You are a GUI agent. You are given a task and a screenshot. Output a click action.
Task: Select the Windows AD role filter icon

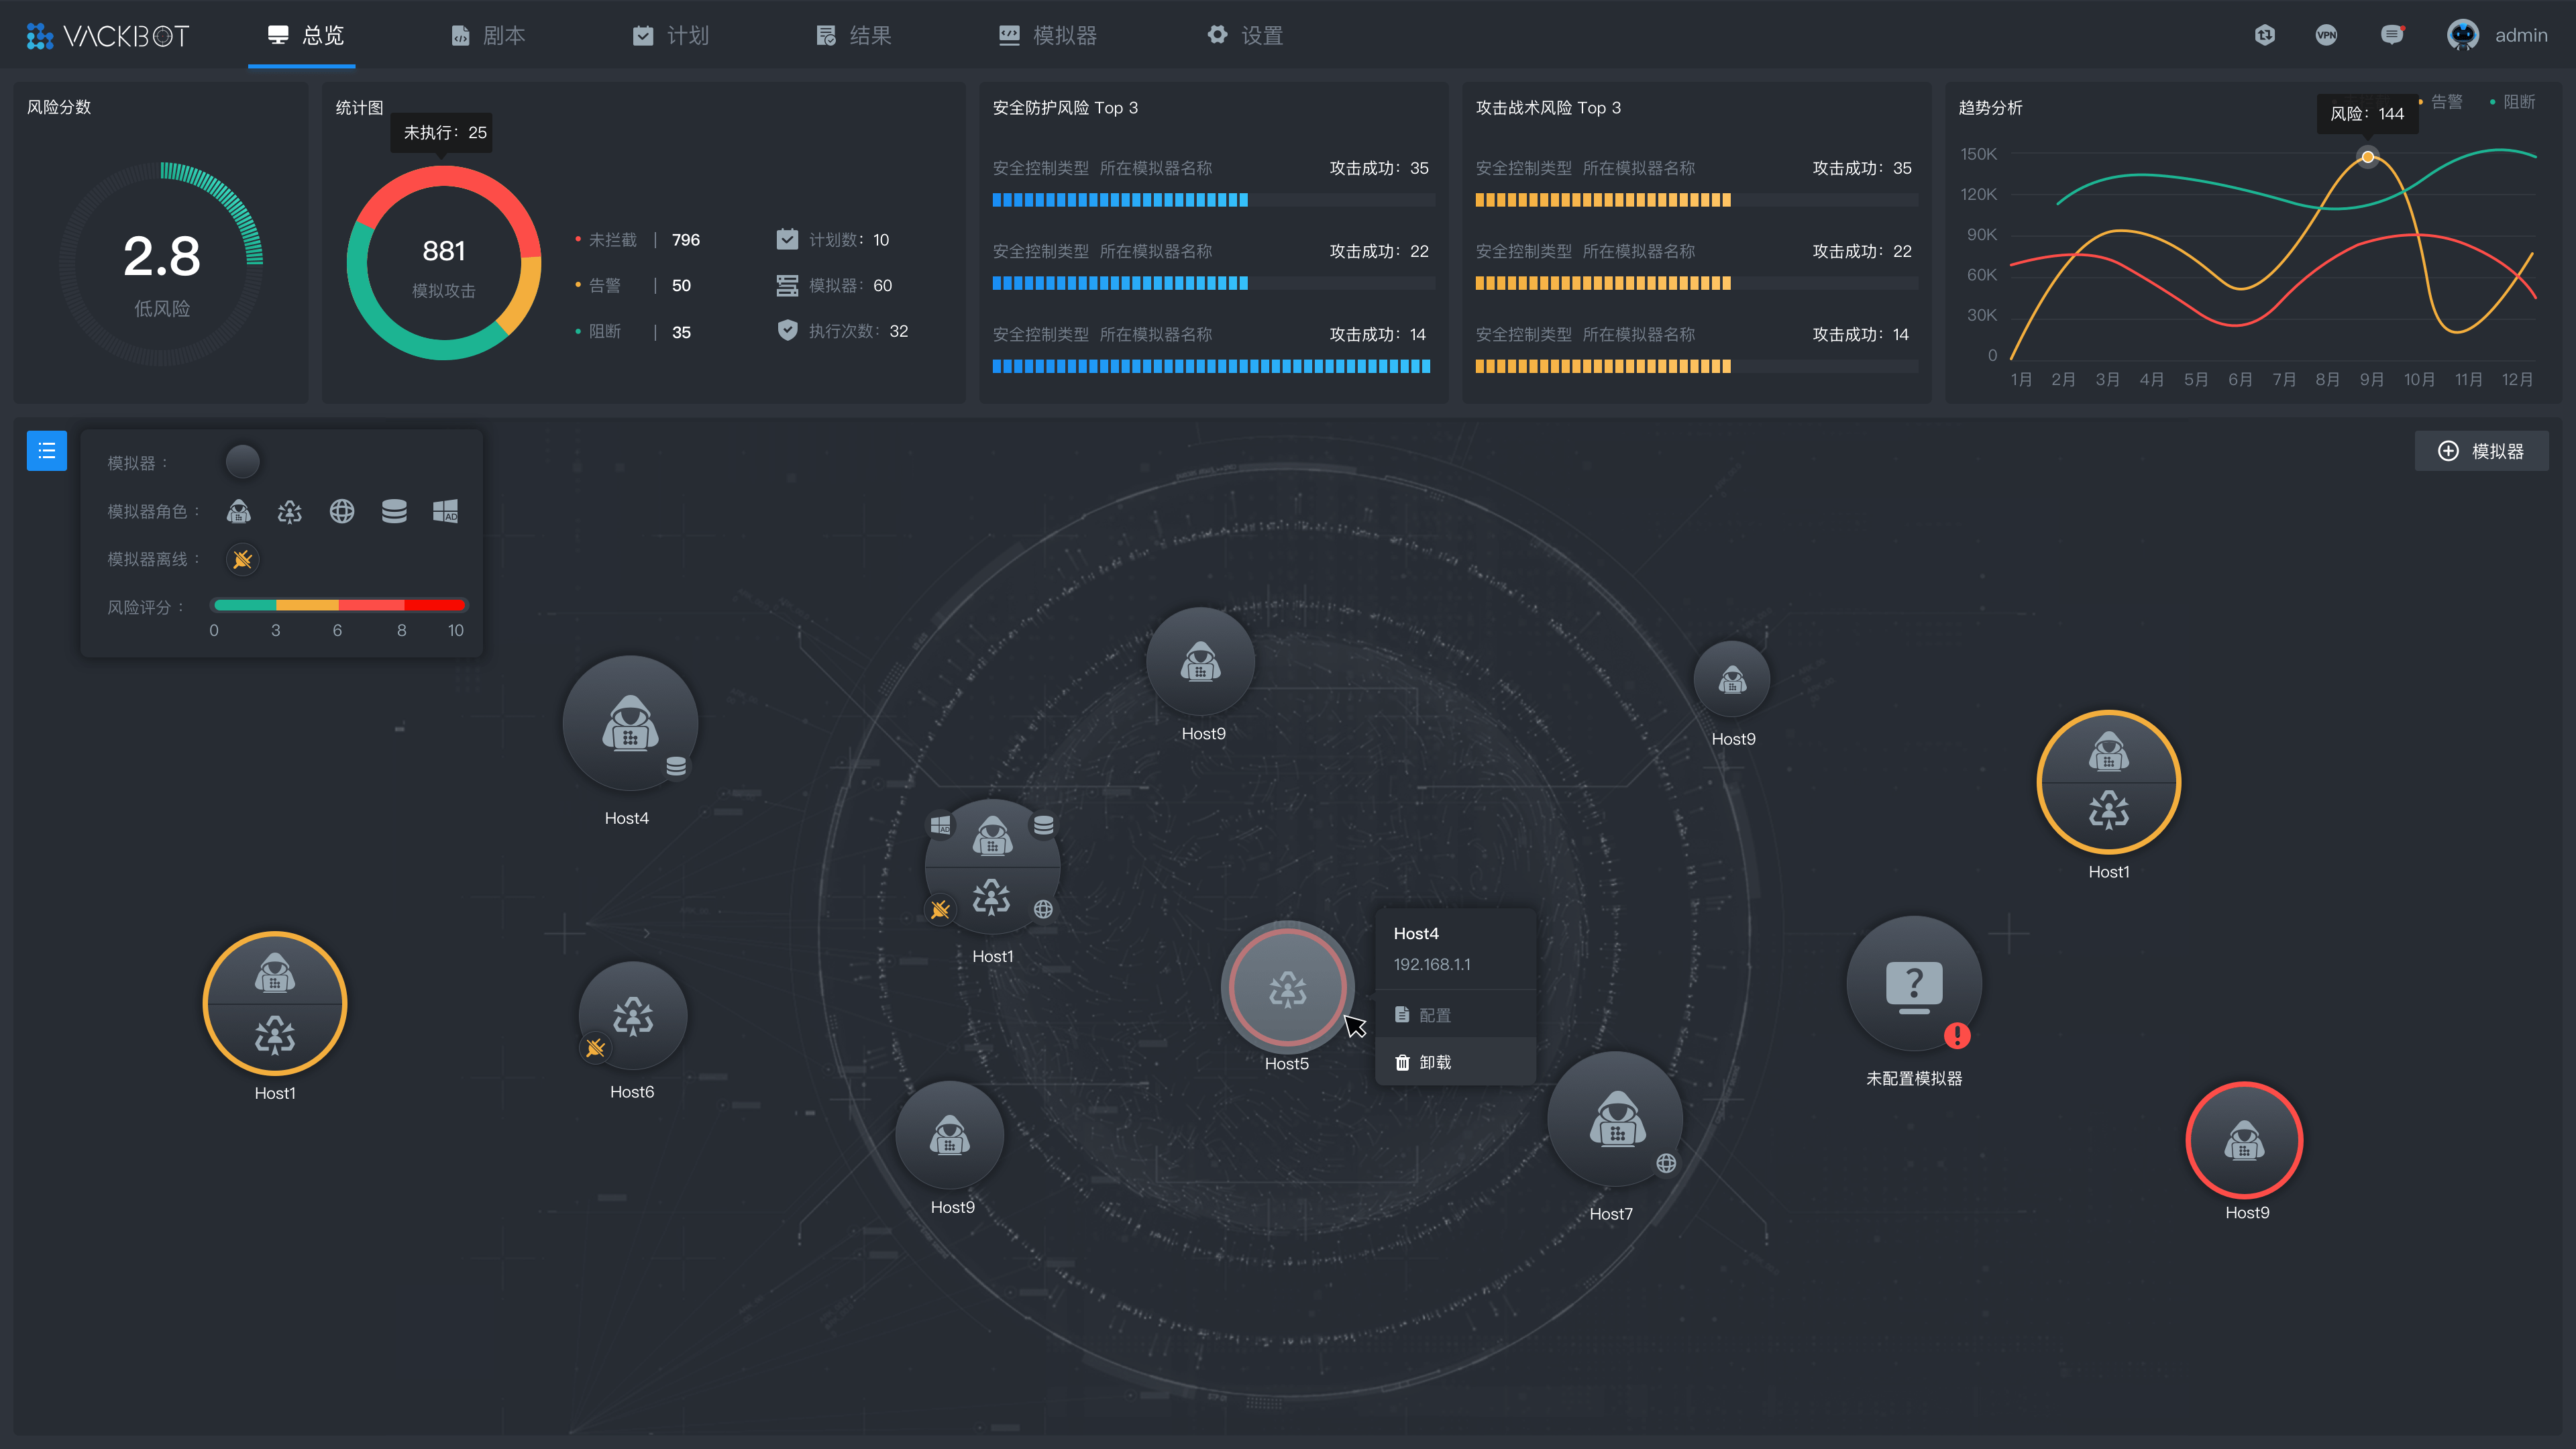[445, 512]
